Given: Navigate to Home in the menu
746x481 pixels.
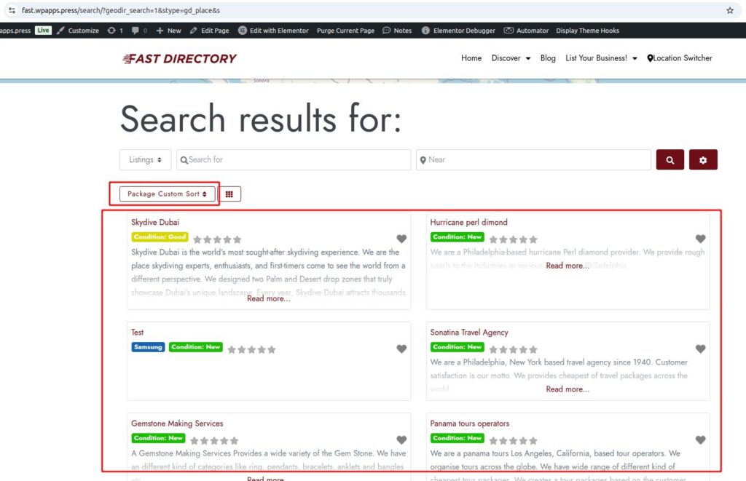Looking at the screenshot, I should pos(471,58).
